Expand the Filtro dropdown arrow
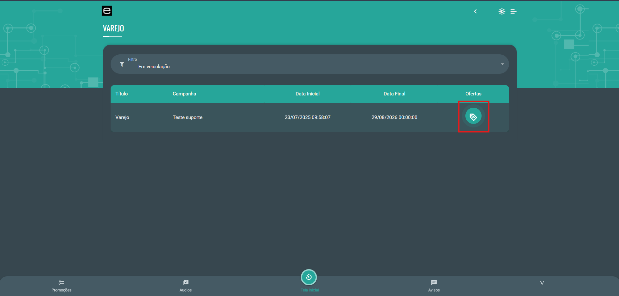 point(502,64)
